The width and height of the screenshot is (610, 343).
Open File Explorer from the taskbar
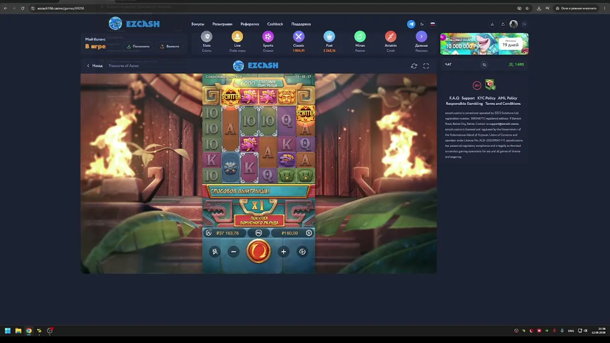(18, 331)
